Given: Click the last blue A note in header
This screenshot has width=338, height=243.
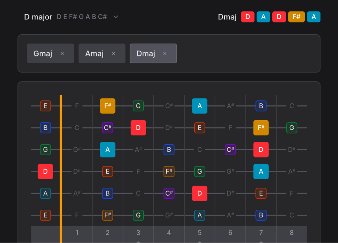Looking at the screenshot, I should [x=314, y=17].
